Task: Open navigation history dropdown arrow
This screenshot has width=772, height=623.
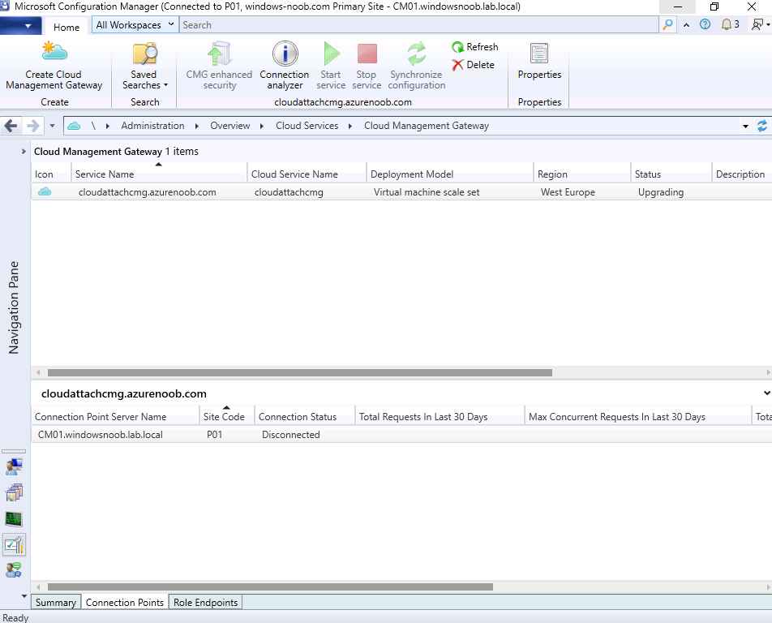Action: pos(52,126)
